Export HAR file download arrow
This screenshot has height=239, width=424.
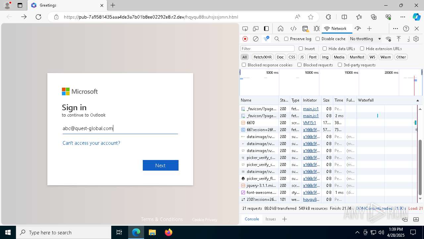(x=408, y=39)
